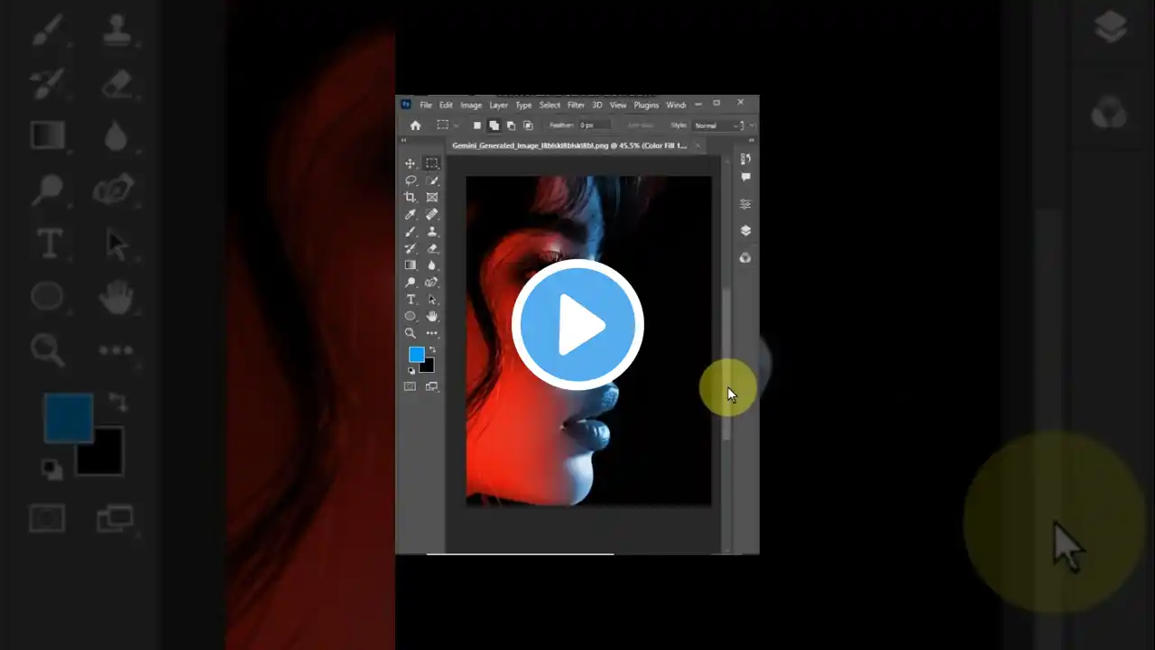Select the Ellipse shape tool
Screen dimensions: 1155x650
(x=411, y=316)
